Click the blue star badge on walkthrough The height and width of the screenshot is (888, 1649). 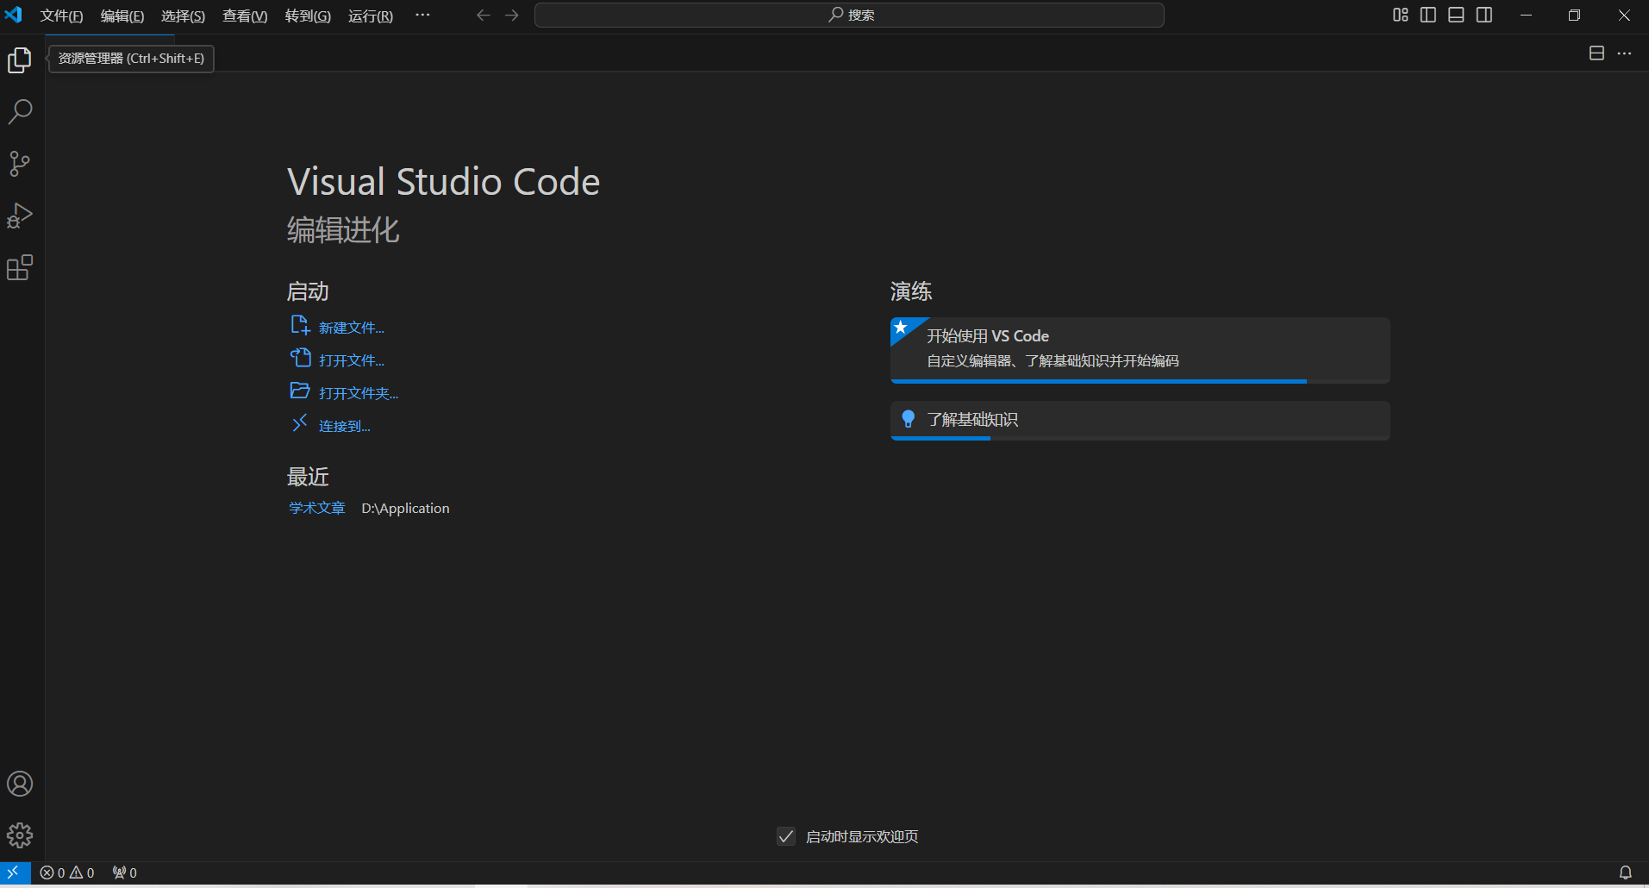pos(902,328)
